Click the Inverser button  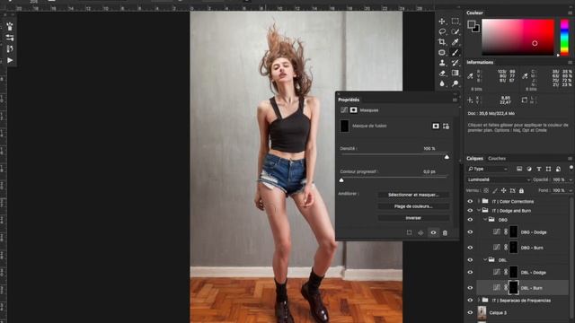pyautogui.click(x=413, y=218)
